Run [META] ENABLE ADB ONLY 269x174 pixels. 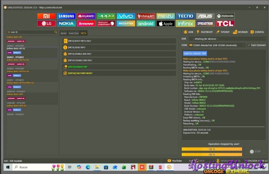pyautogui.click(x=119, y=54)
